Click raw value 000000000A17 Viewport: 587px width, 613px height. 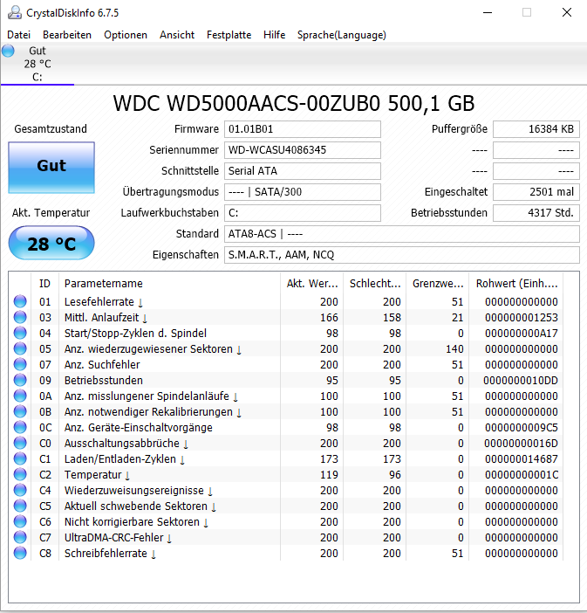522,333
